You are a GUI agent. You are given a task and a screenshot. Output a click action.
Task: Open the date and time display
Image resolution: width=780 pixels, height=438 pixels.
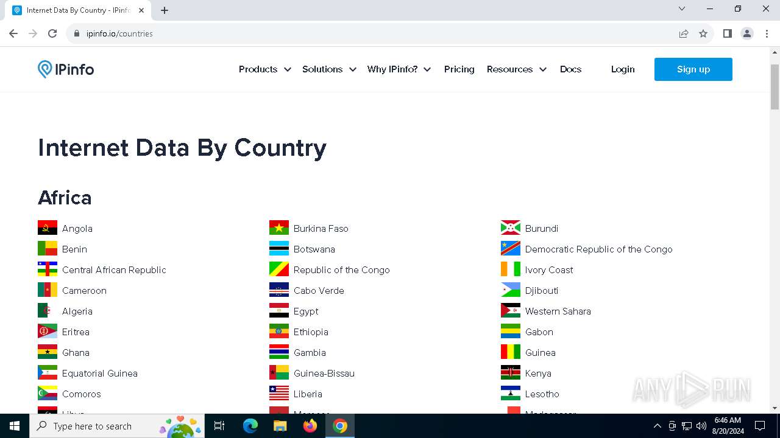tap(728, 426)
